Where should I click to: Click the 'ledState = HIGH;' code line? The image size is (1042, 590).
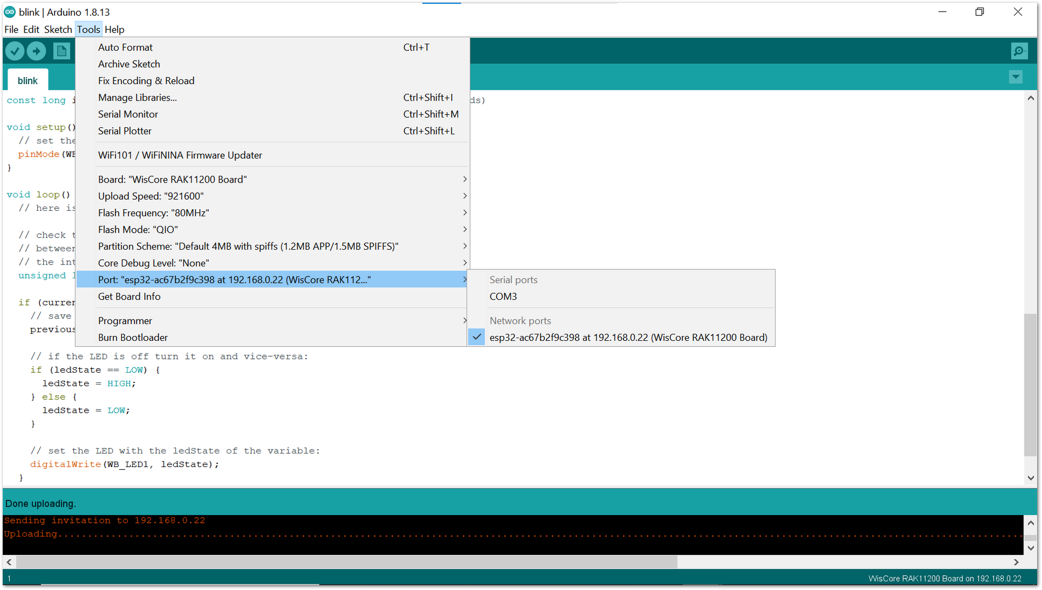click(x=89, y=383)
